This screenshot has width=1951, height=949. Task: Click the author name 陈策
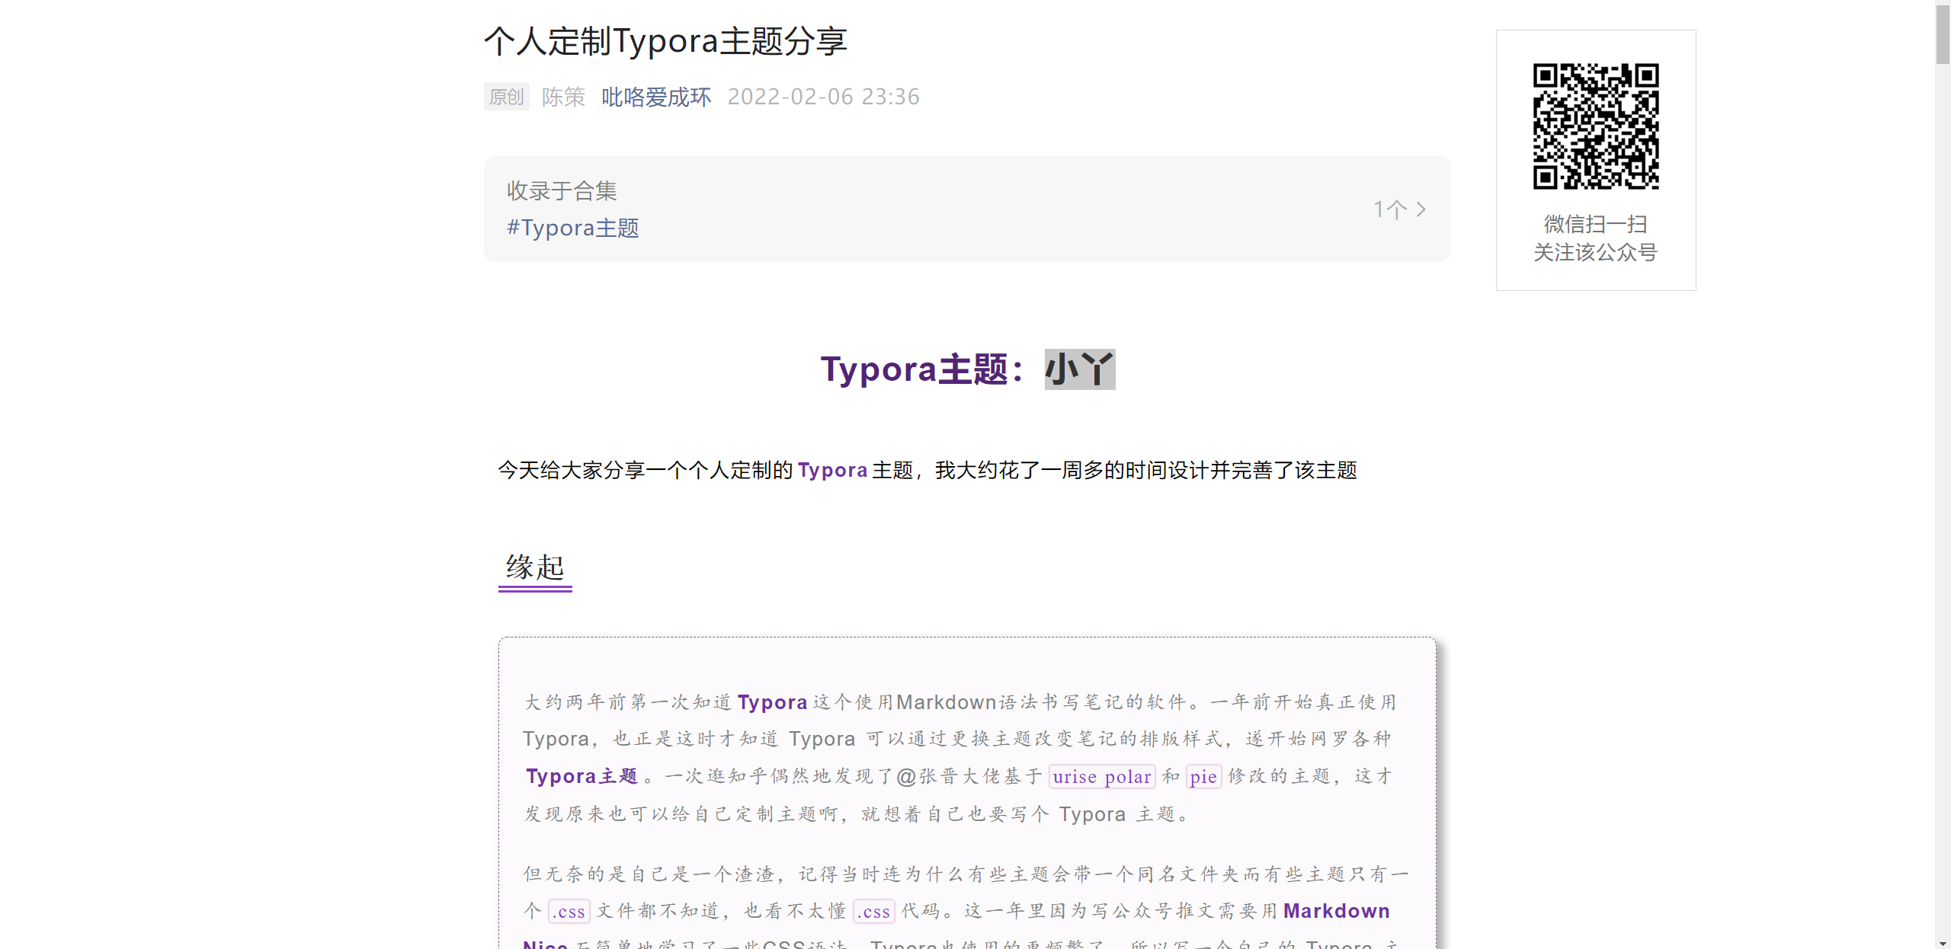[564, 97]
